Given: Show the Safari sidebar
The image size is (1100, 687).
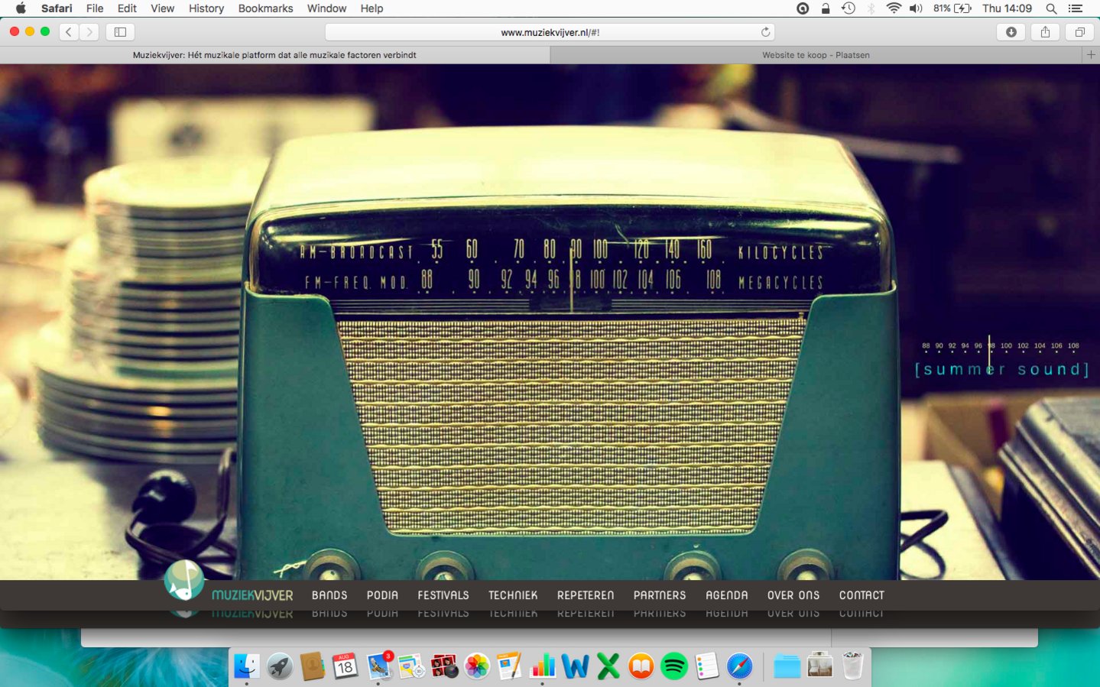Looking at the screenshot, I should [x=120, y=32].
